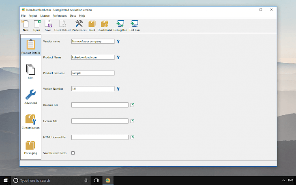Enable Save Relative Paths checkbox
Image resolution: width=296 pixels, height=185 pixels.
(x=73, y=153)
